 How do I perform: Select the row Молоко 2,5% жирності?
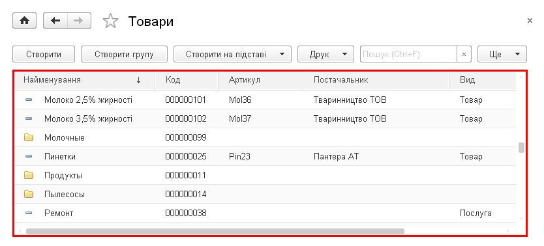tap(265, 100)
